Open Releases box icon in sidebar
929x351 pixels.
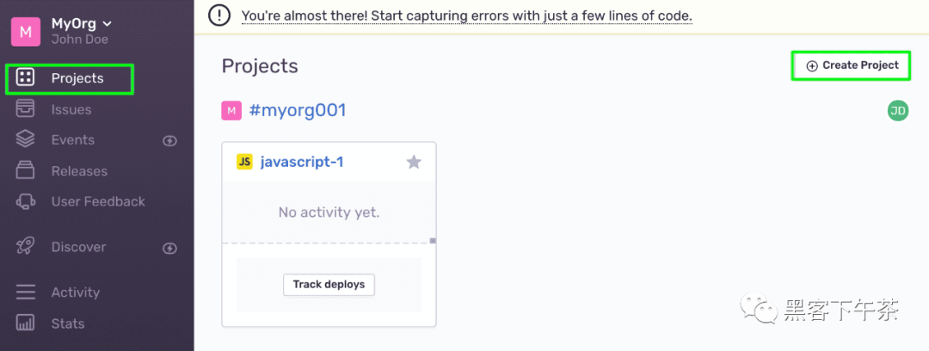[26, 170]
